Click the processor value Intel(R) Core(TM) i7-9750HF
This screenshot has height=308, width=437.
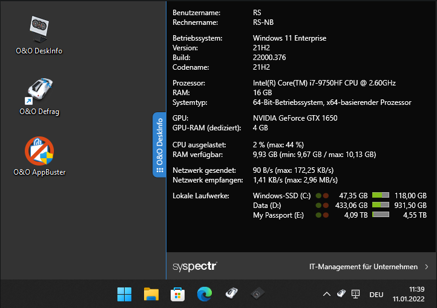[x=324, y=83]
